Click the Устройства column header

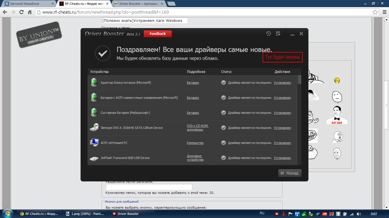tap(99, 72)
